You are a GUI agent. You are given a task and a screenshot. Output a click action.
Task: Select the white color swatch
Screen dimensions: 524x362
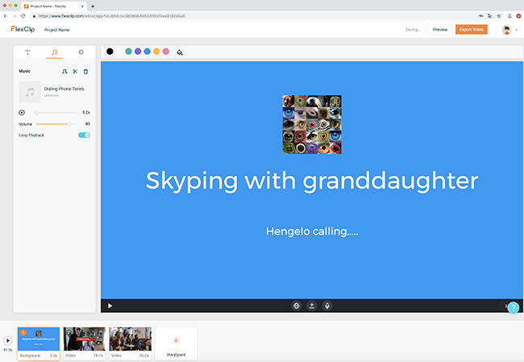(x=119, y=52)
